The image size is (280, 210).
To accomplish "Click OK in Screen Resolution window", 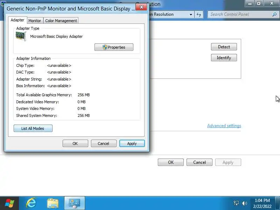I will tap(171, 162).
